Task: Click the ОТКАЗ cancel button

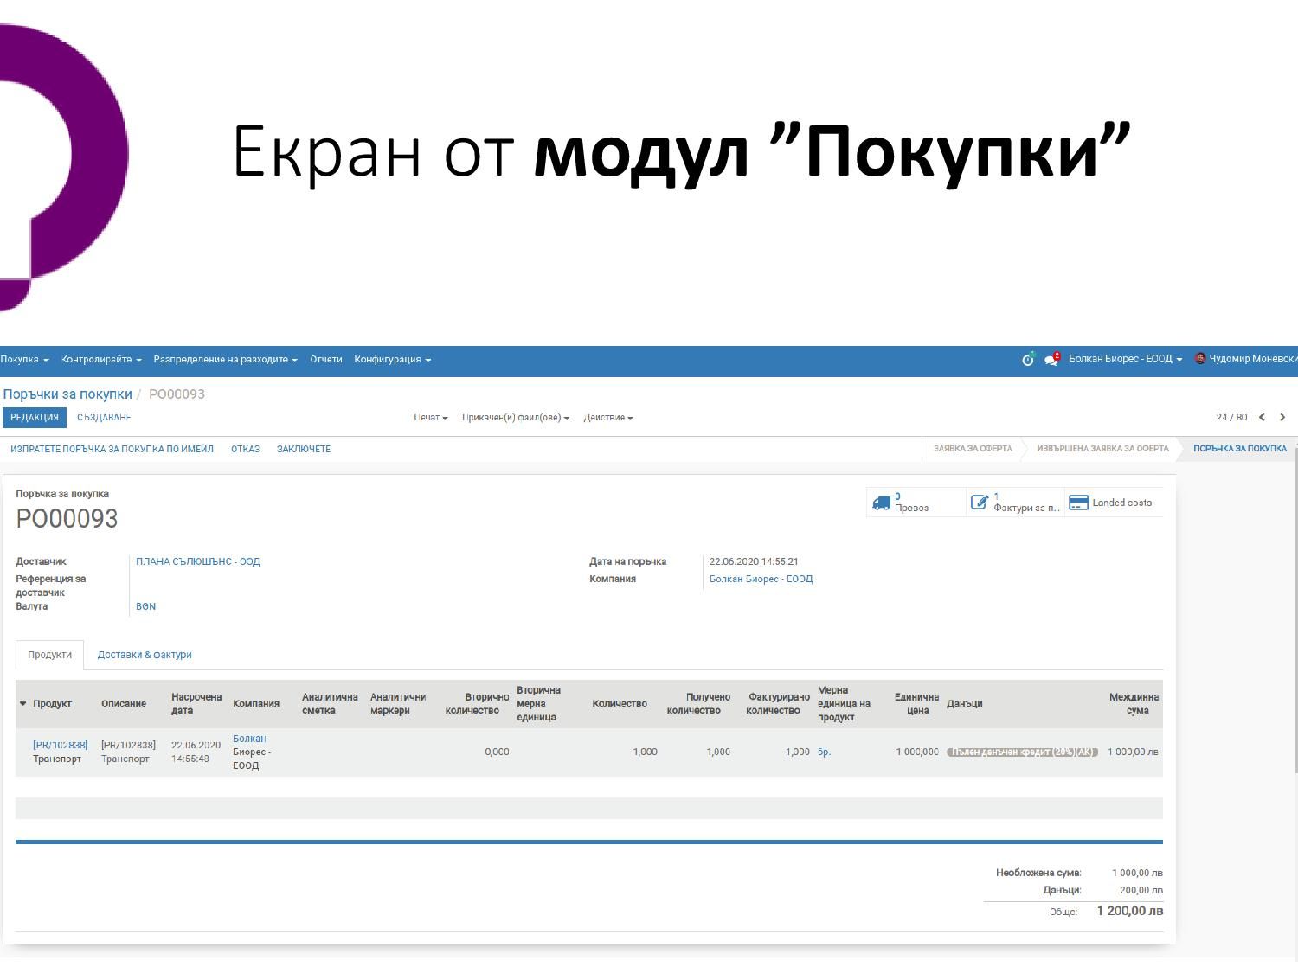Action: pyautogui.click(x=245, y=449)
